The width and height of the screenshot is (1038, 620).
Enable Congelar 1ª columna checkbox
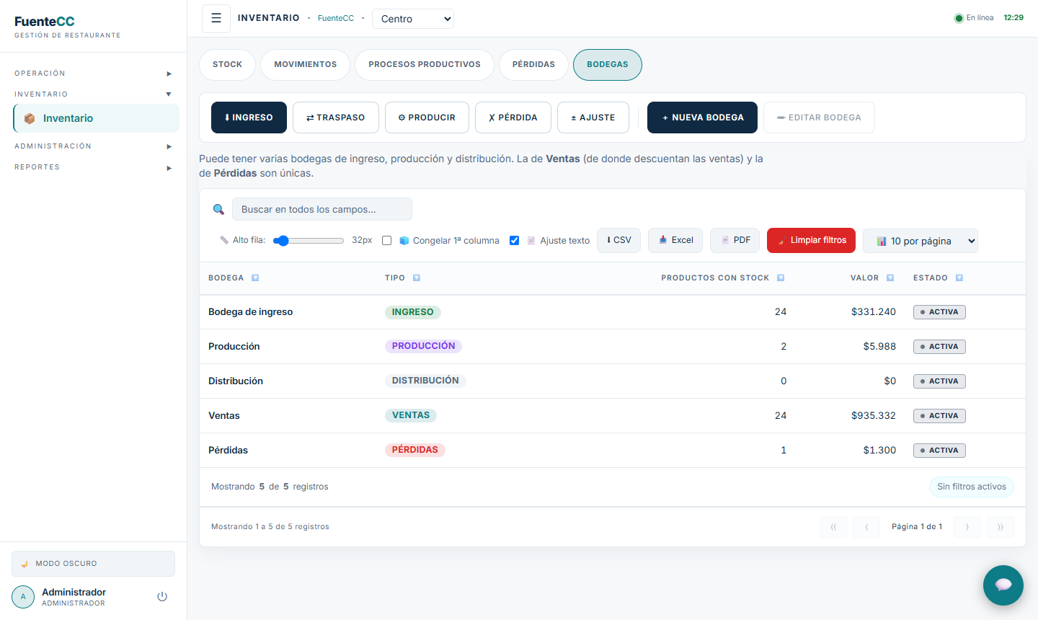[387, 241]
